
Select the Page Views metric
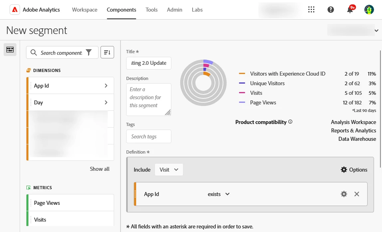[70, 203]
